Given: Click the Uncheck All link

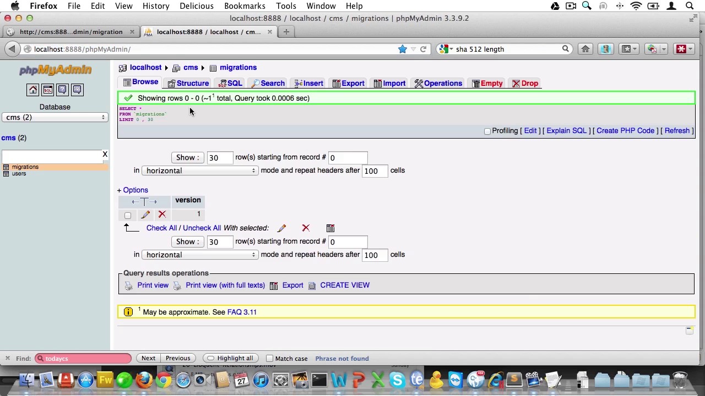Looking at the screenshot, I should 202,228.
